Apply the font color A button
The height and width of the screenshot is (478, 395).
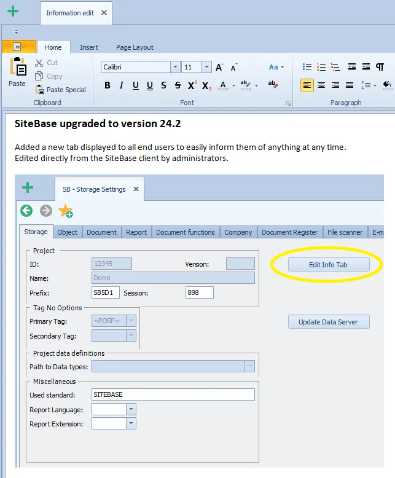click(x=223, y=85)
